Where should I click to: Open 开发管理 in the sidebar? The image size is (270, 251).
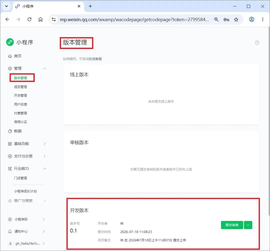tap(20, 95)
